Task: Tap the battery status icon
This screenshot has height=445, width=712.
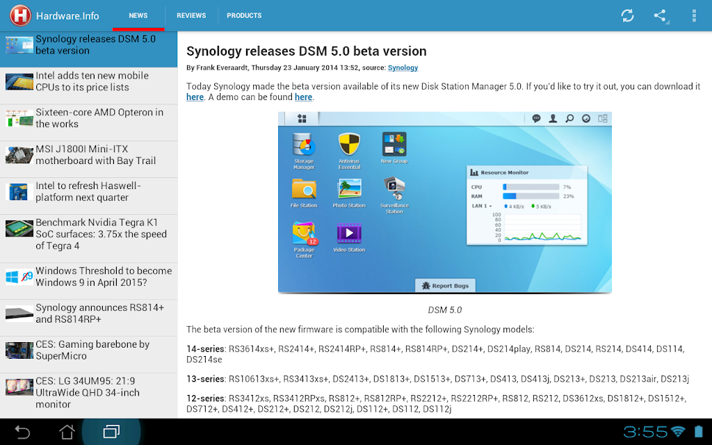Action: tap(699, 431)
